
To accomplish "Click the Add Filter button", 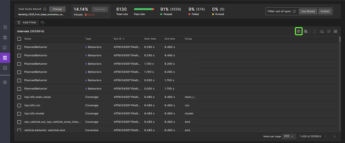I will click(x=27, y=23).
